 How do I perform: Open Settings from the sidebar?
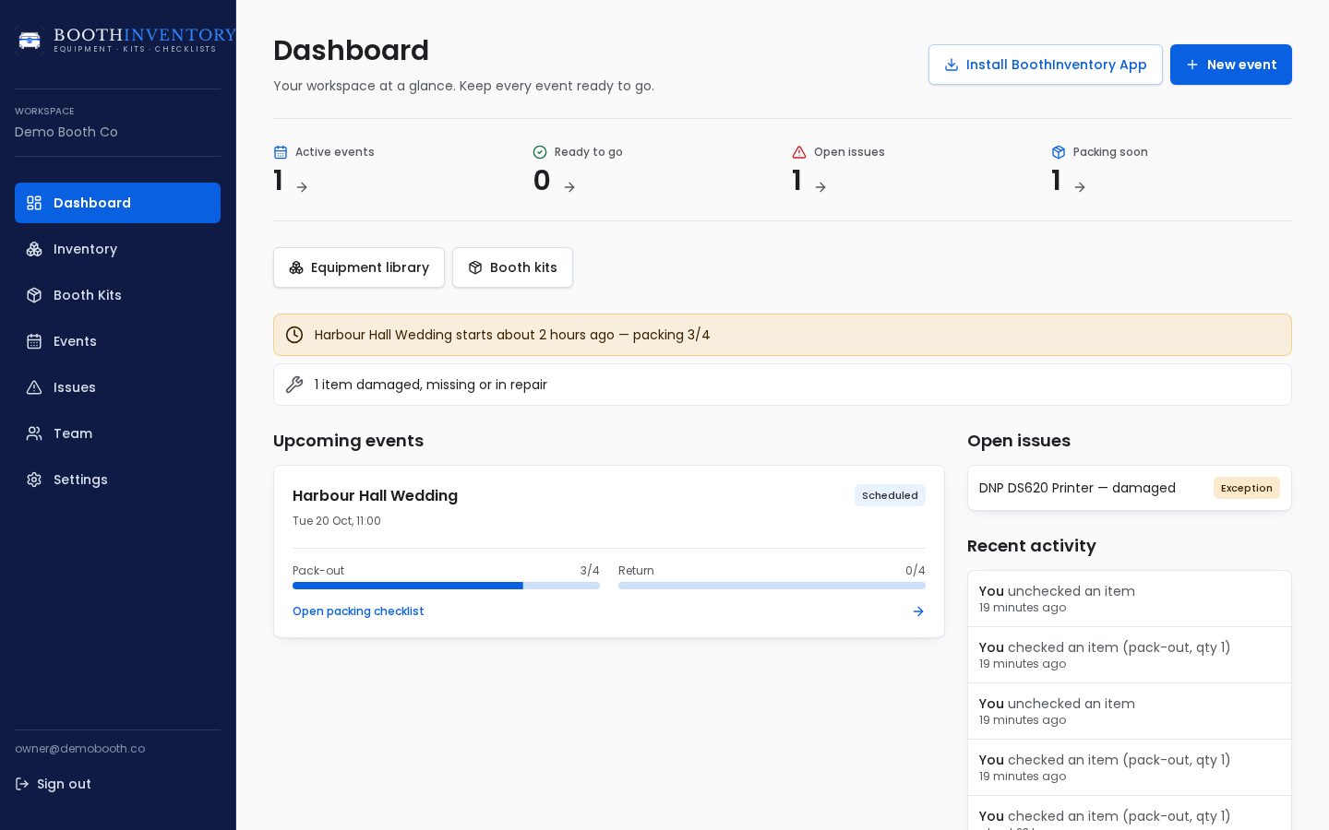[117, 480]
